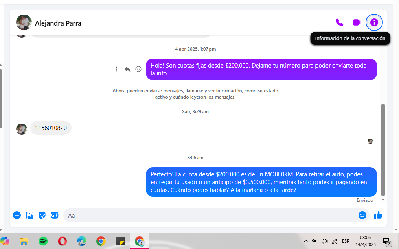
Task: Start a video call in the chat header
Action: point(357,23)
